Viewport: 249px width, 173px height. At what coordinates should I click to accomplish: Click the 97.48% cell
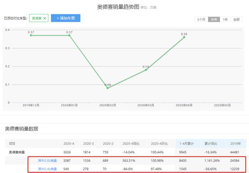(x=156, y=169)
